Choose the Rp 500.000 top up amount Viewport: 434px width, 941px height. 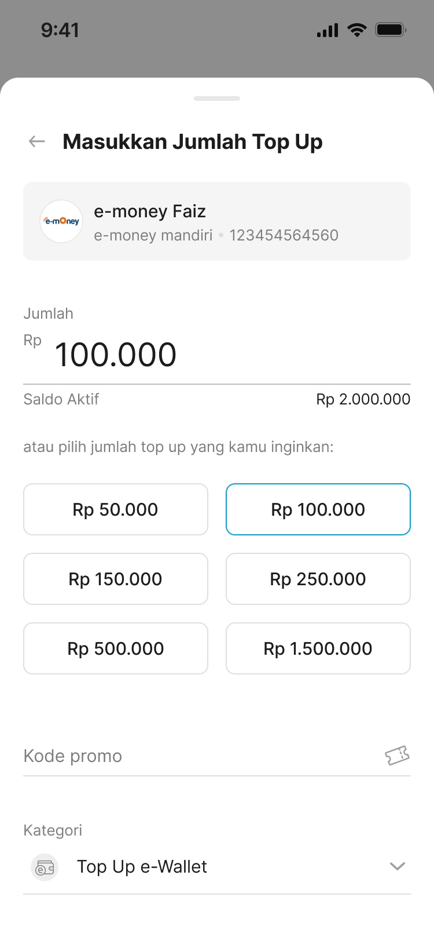coord(116,648)
